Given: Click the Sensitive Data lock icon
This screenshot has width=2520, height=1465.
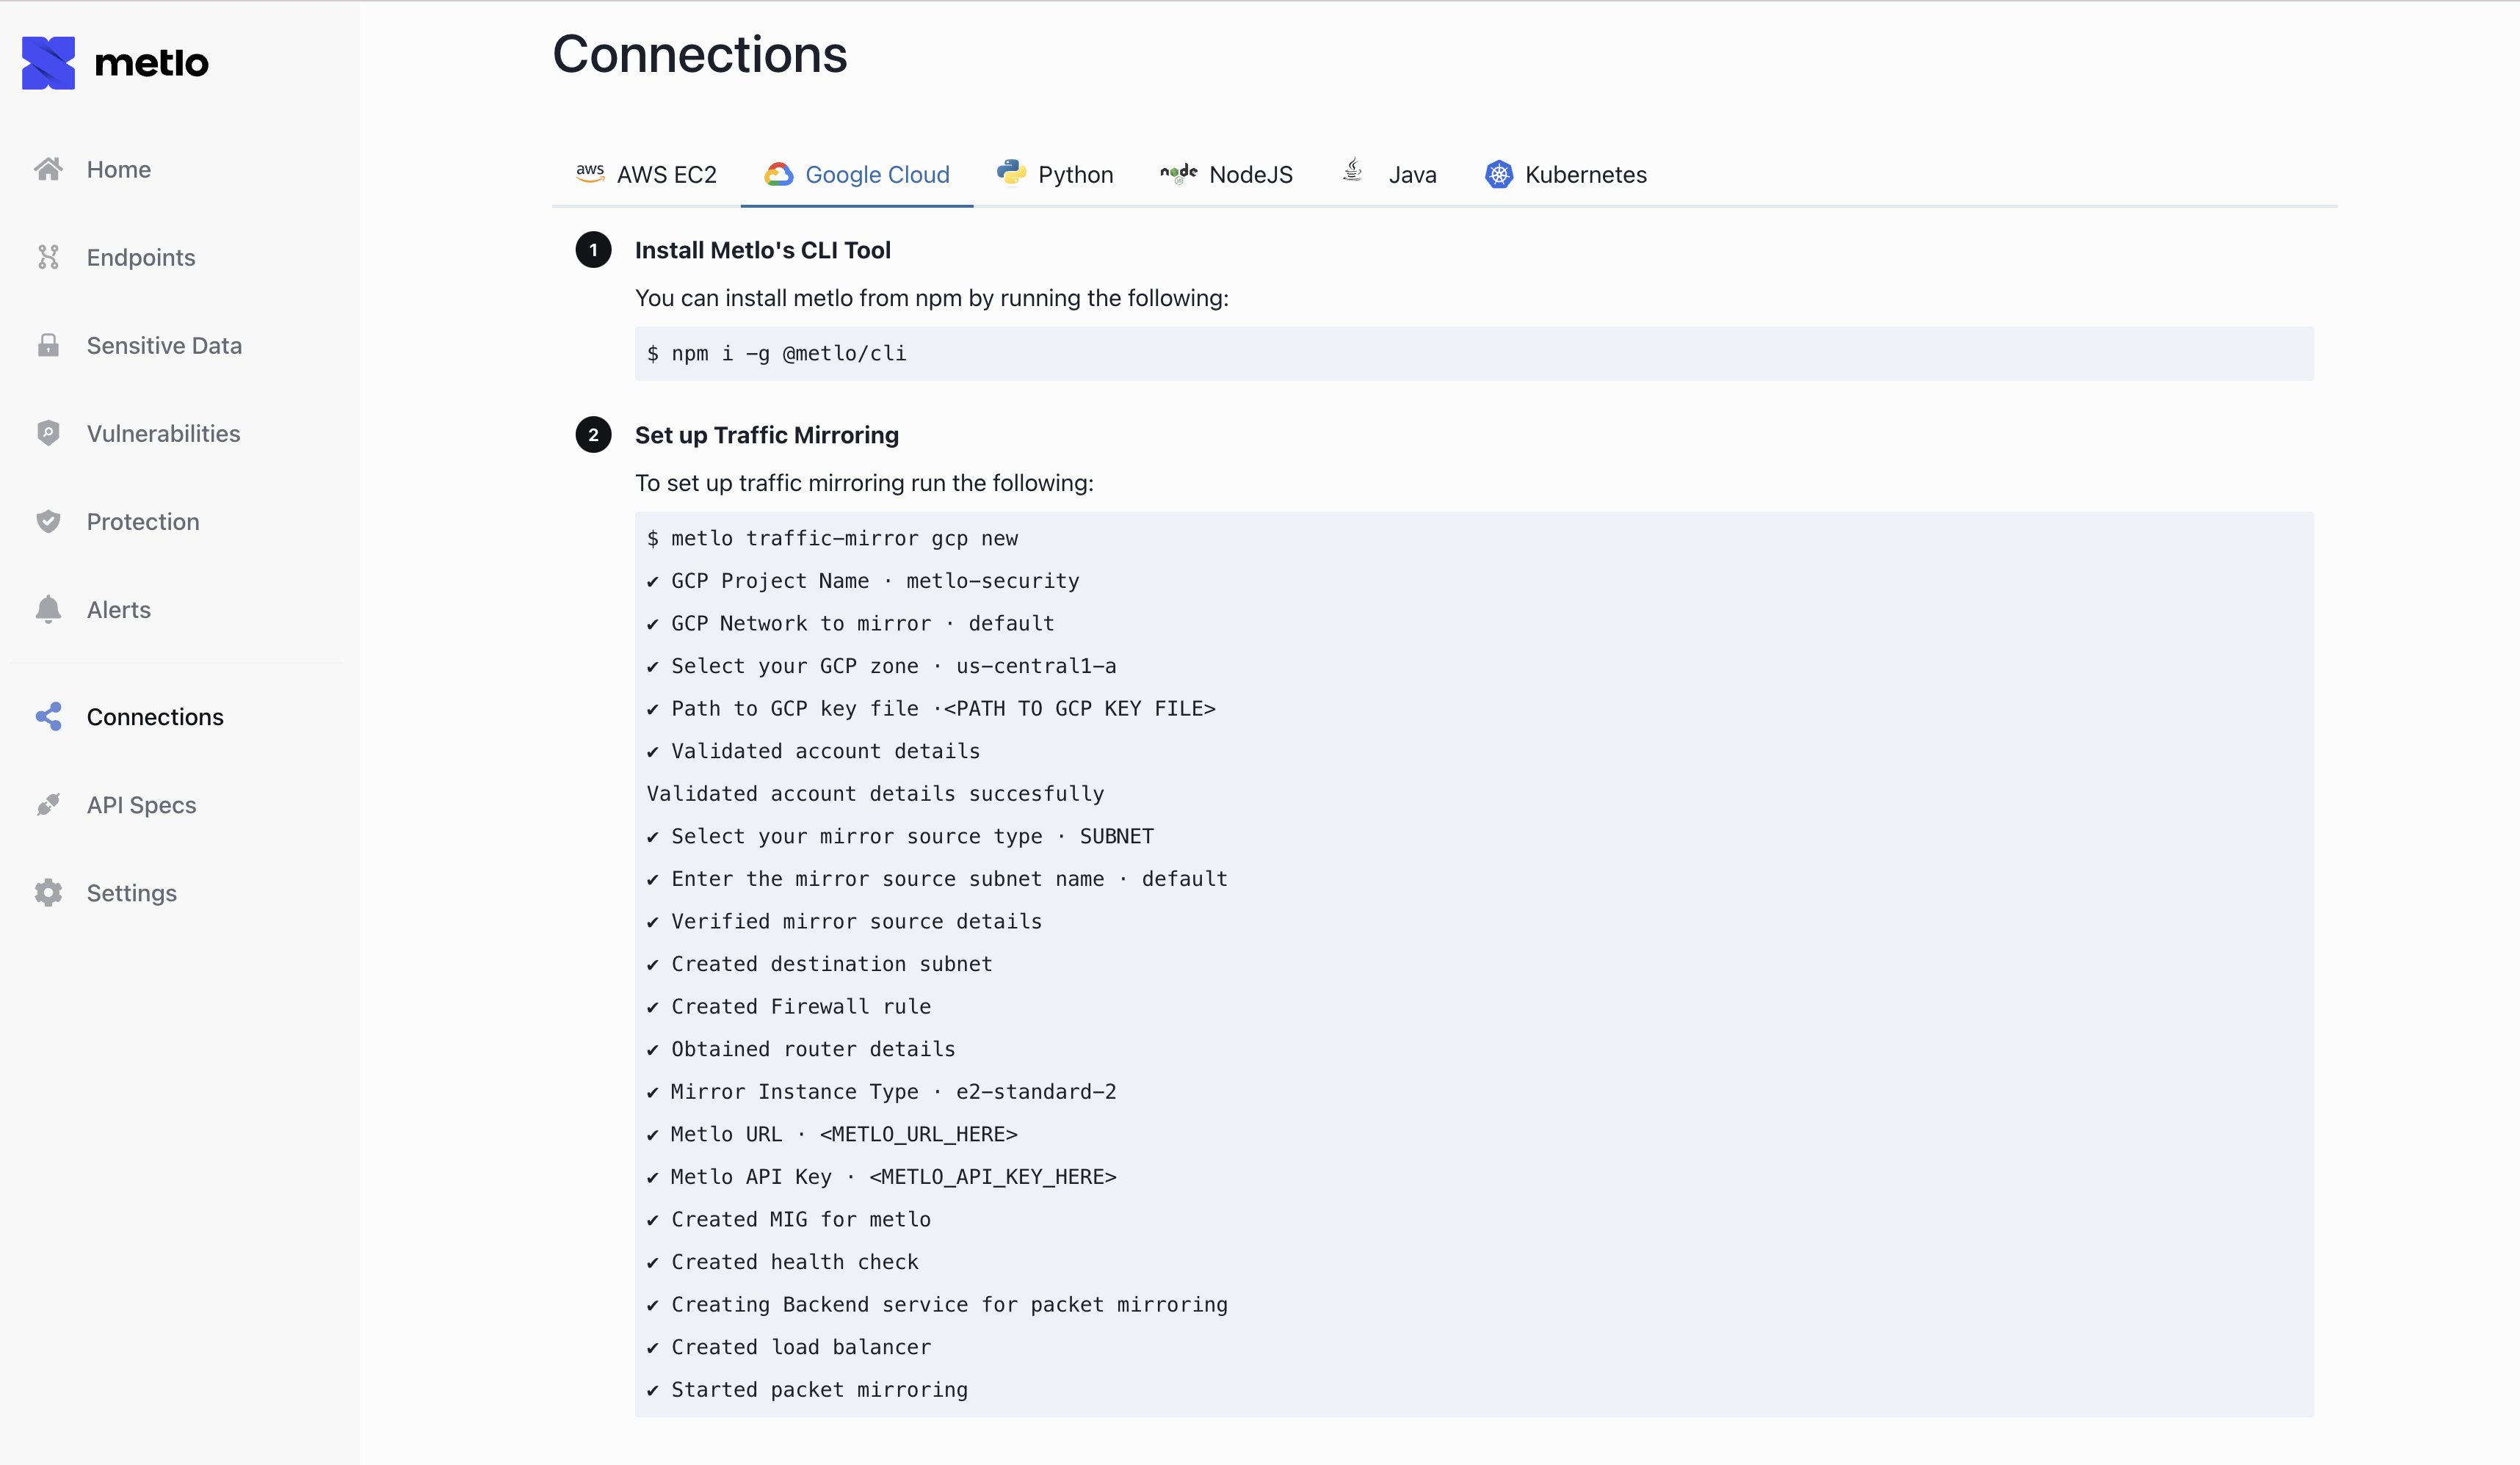Looking at the screenshot, I should [x=48, y=345].
